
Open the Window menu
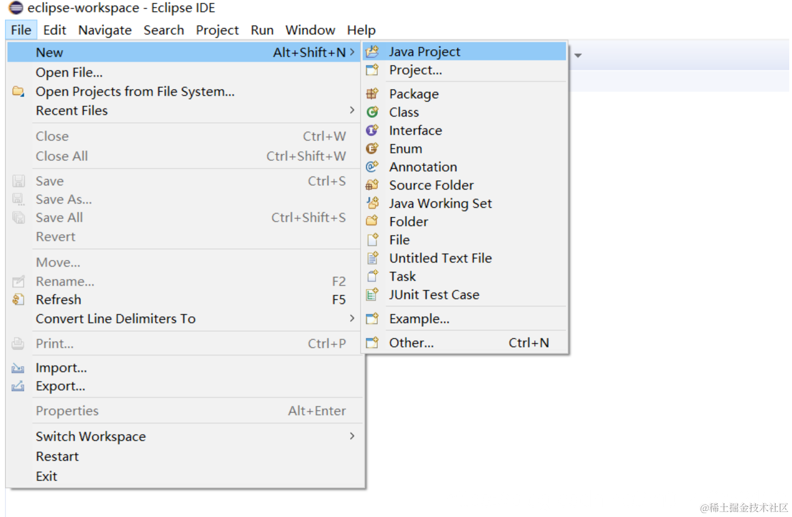(x=310, y=30)
